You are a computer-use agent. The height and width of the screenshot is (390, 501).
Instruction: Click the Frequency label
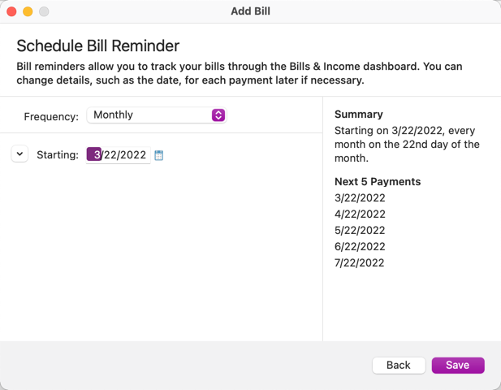[51, 116]
